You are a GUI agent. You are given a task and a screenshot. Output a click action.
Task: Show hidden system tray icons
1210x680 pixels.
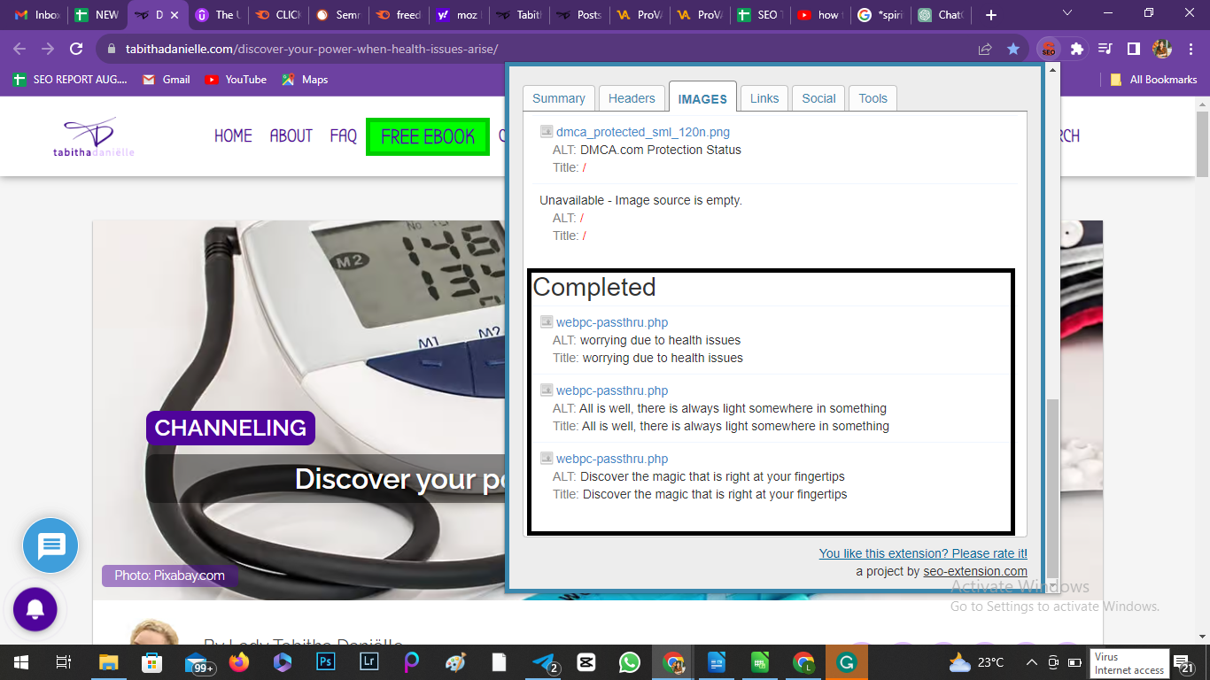[x=1032, y=662]
